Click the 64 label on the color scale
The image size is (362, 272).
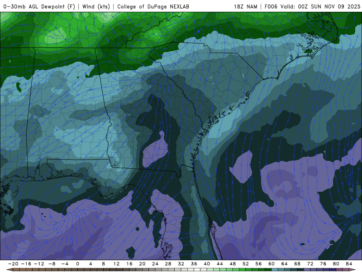[x=285, y=264]
